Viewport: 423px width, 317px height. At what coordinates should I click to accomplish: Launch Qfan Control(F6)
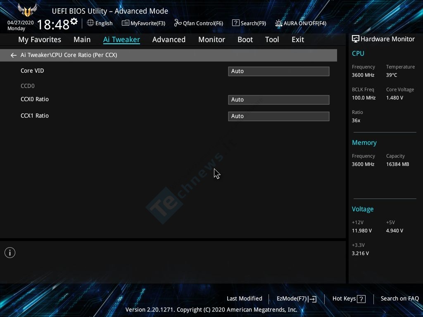point(203,23)
